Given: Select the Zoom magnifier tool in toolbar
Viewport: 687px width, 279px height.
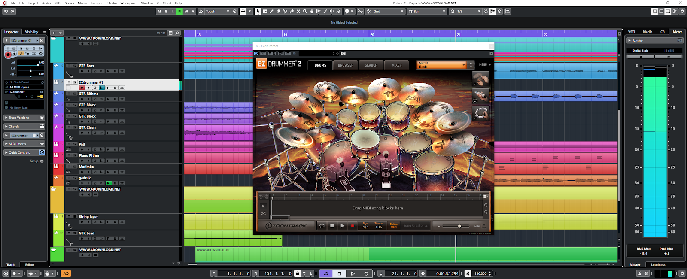Looking at the screenshot, I should pyautogui.click(x=305, y=12).
